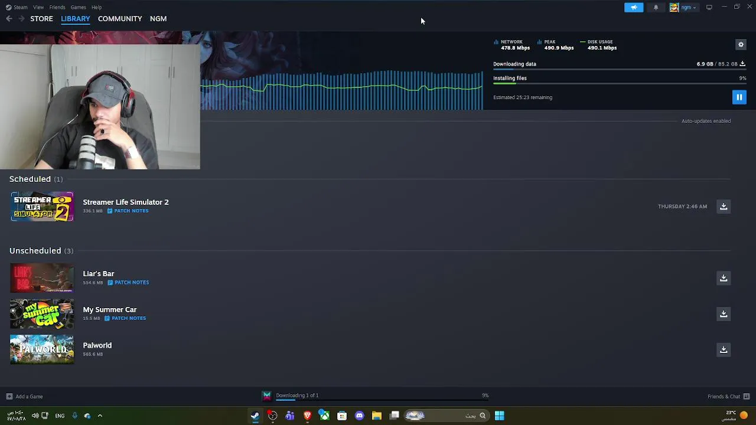This screenshot has width=756, height=425.
Task: Click the Auto-updates enabled text
Action: coord(706,121)
